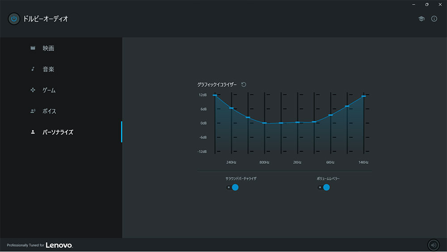Select the ボイス profile
447x252 pixels.
click(x=49, y=111)
